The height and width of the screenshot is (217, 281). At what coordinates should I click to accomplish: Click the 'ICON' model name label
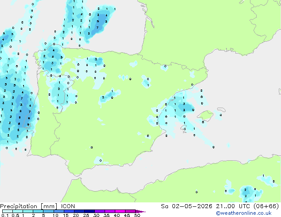68,206
